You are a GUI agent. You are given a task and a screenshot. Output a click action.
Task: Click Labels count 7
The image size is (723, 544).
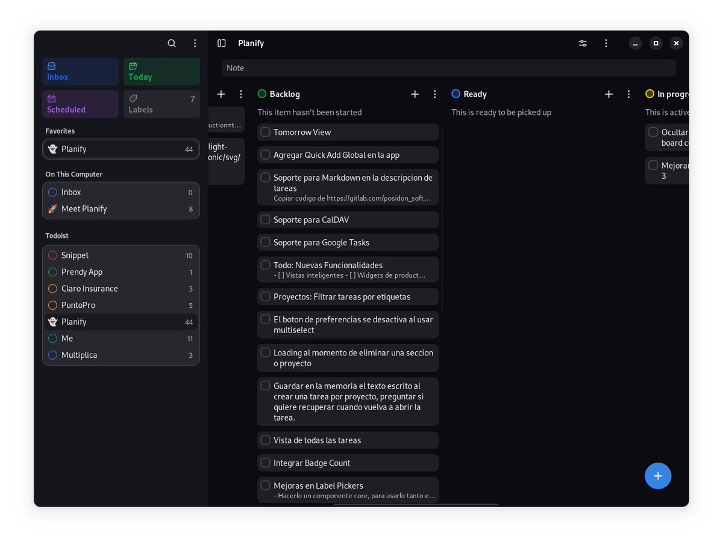(193, 99)
